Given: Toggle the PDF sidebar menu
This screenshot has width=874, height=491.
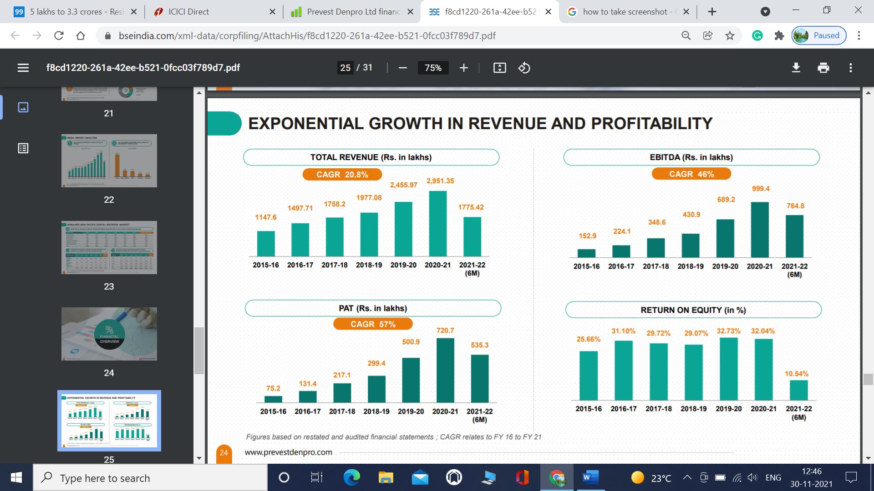Looking at the screenshot, I should tap(23, 68).
